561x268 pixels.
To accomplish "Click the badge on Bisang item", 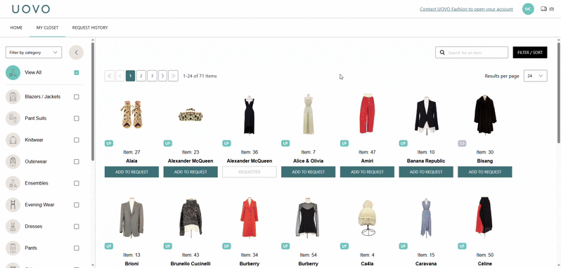I will coord(463,143).
